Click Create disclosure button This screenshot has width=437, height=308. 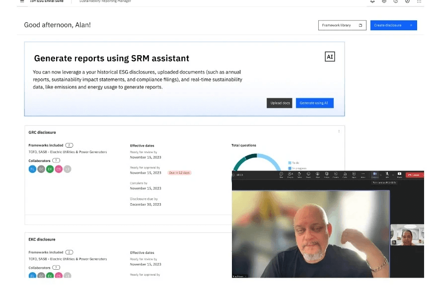pos(393,25)
